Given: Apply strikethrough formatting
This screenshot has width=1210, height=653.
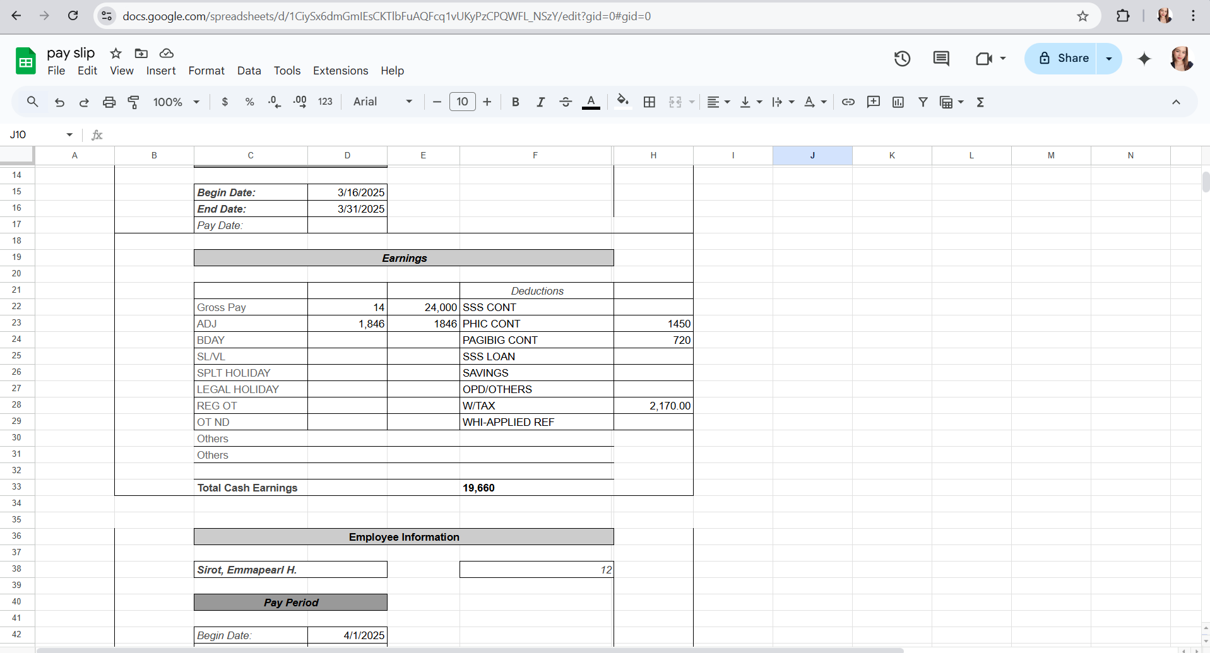Looking at the screenshot, I should 566,102.
